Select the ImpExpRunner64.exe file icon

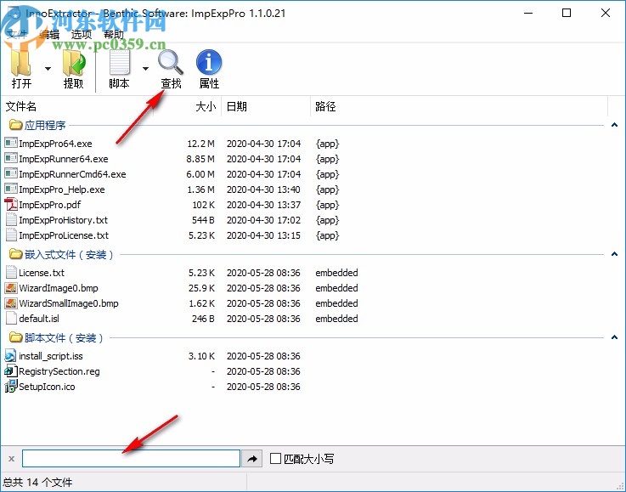(11, 158)
